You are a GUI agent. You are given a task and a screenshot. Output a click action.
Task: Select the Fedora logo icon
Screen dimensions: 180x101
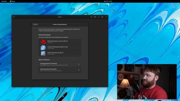point(43,48)
